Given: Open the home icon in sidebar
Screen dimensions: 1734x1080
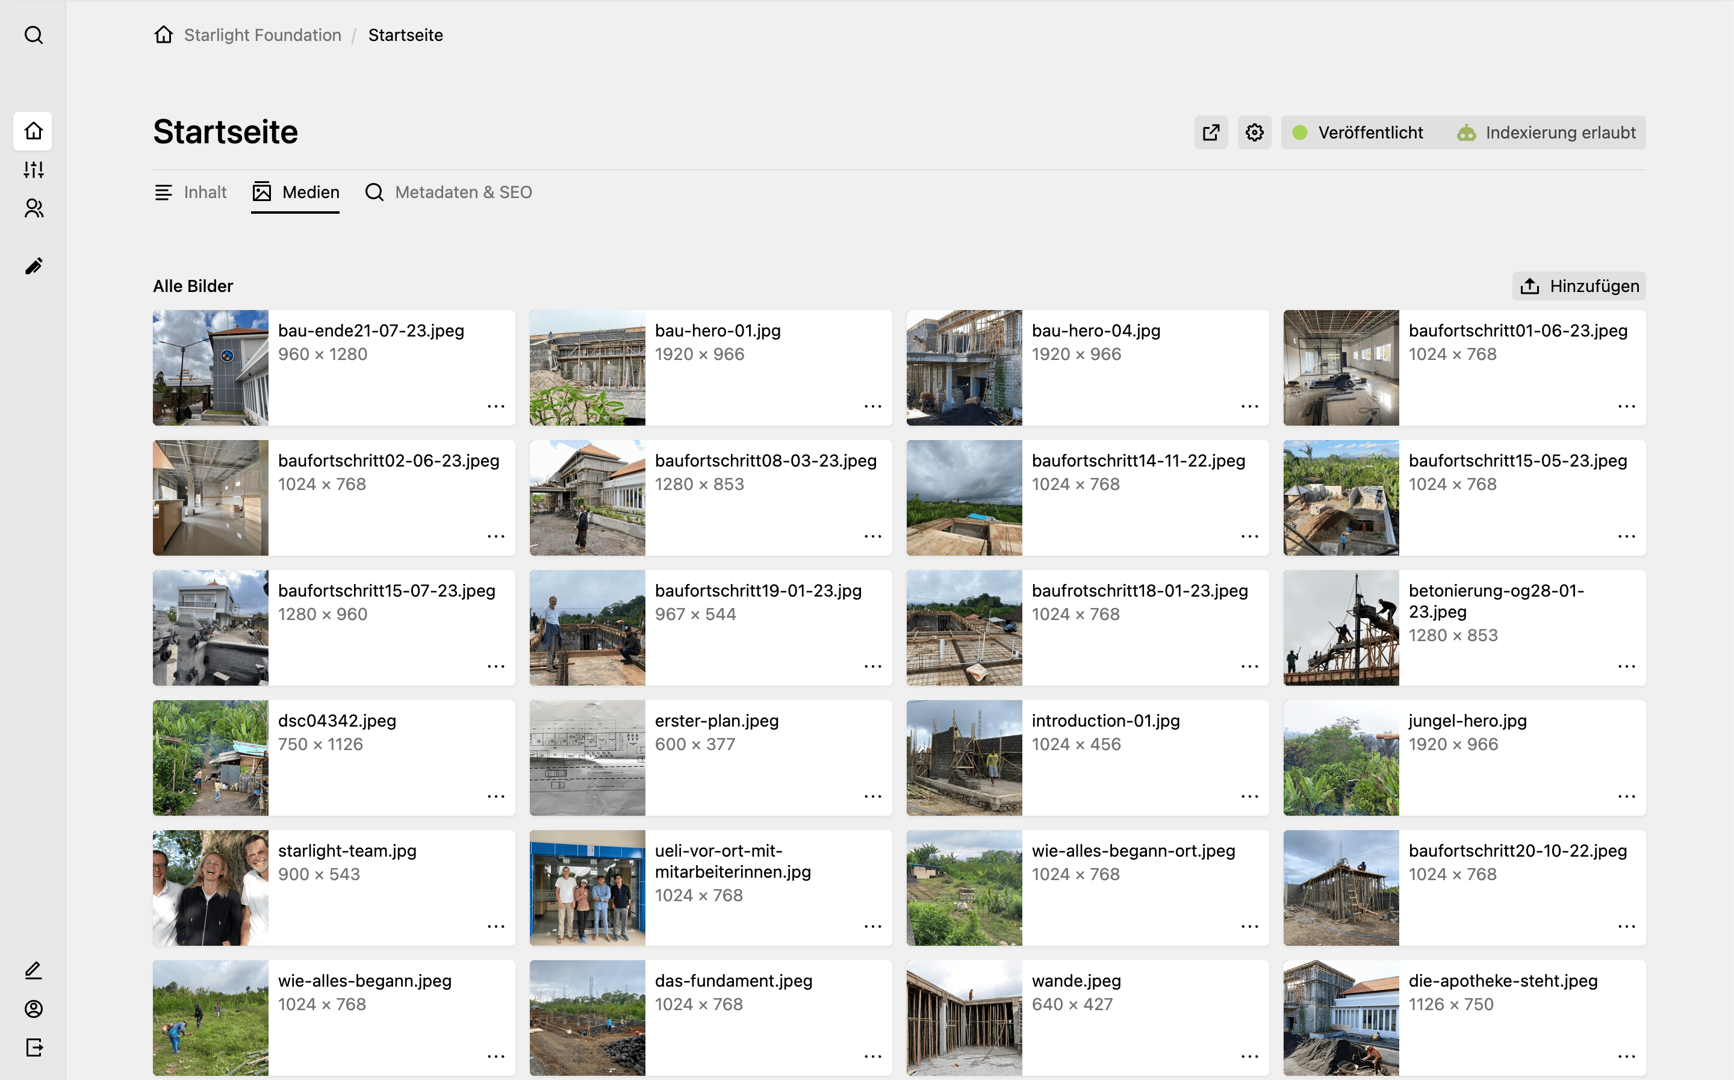Looking at the screenshot, I should pos(33,131).
